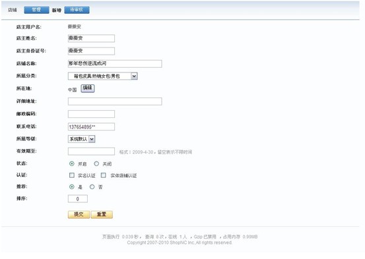The height and width of the screenshot is (259, 365).
Task: Click the 店铺名称 input field
Action: (x=115, y=63)
